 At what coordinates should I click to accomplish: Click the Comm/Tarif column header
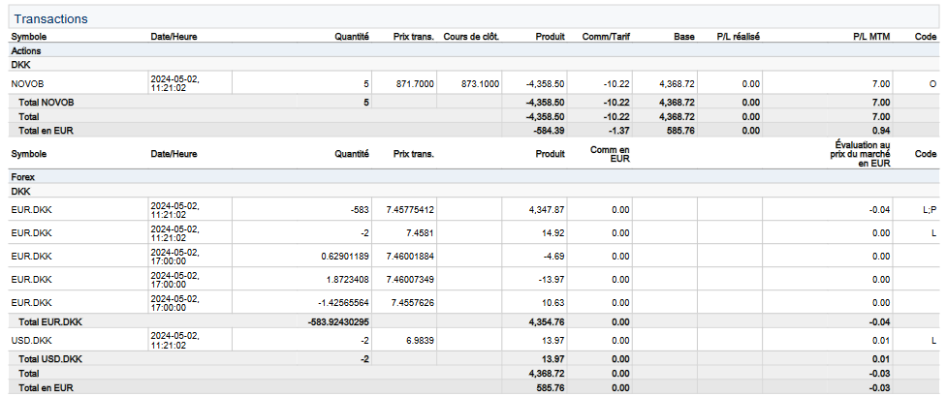pyautogui.click(x=608, y=37)
